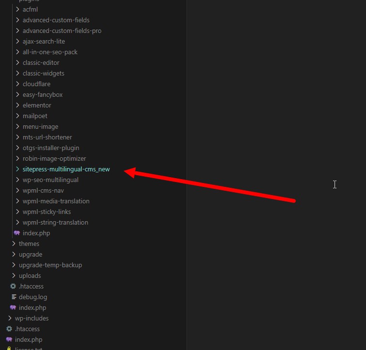This screenshot has height=350, width=366.
Task: Select the wpml-media-translation folder name
Action: pyautogui.click(x=56, y=201)
